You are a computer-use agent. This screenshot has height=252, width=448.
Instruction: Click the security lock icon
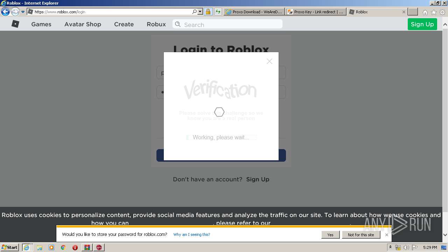tap(208, 12)
